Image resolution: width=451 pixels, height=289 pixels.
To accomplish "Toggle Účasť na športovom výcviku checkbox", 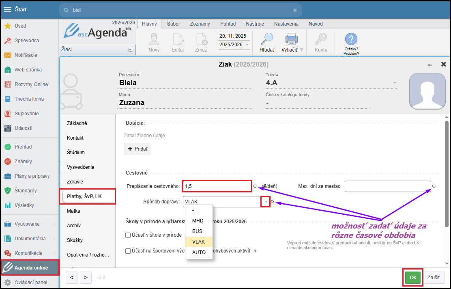I will point(128,251).
